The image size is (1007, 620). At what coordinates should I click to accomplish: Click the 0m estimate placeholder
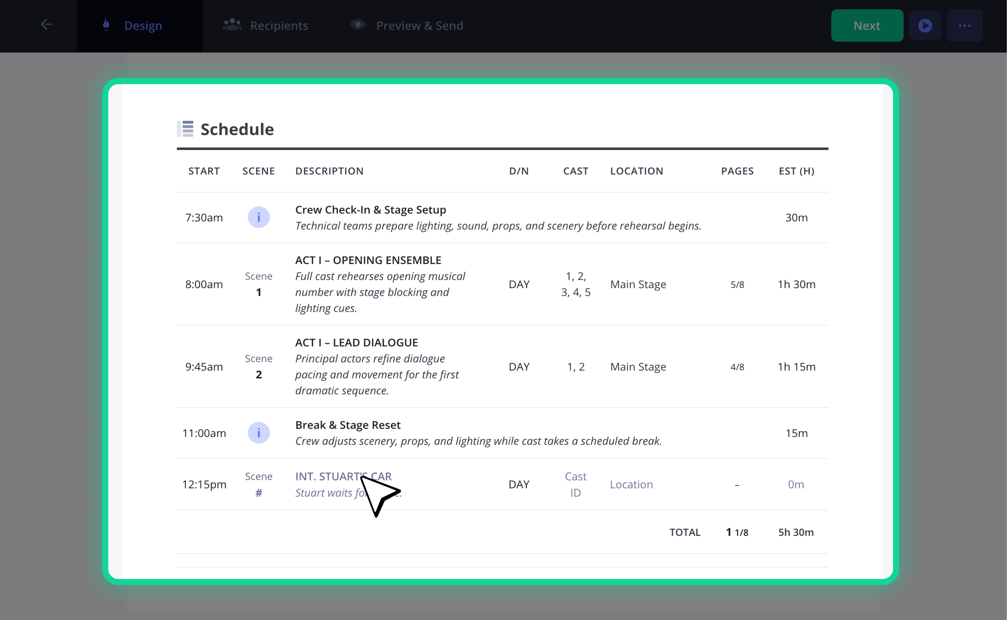[796, 484]
